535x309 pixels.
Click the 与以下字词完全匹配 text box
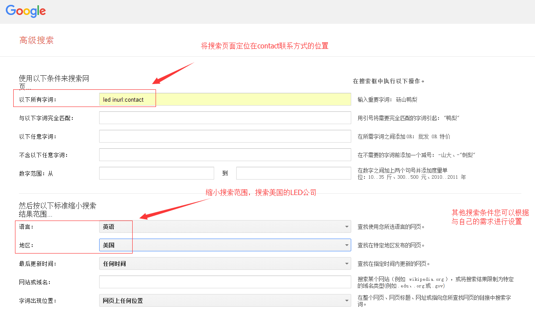[x=225, y=118]
